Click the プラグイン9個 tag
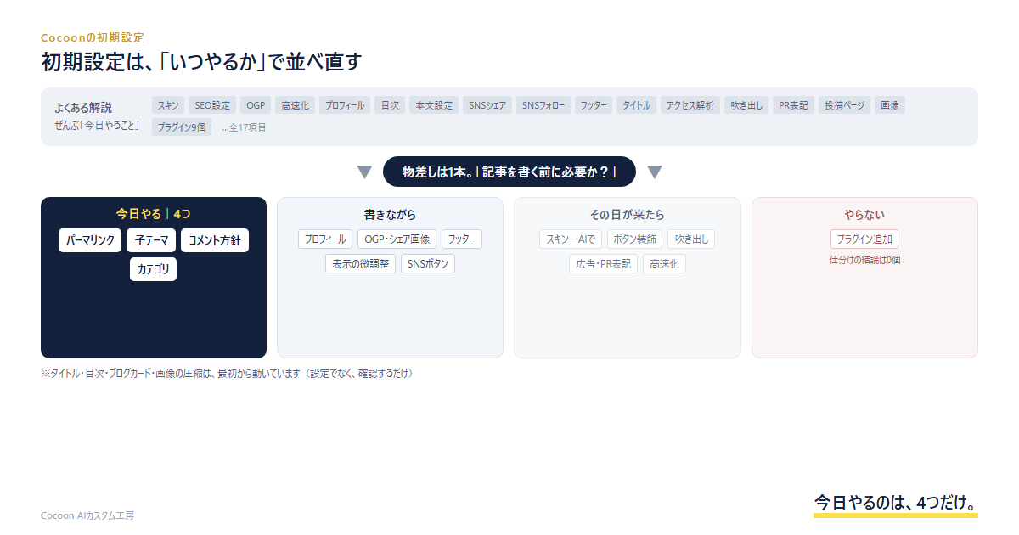The width and height of the screenshot is (1019, 535). pos(182,127)
